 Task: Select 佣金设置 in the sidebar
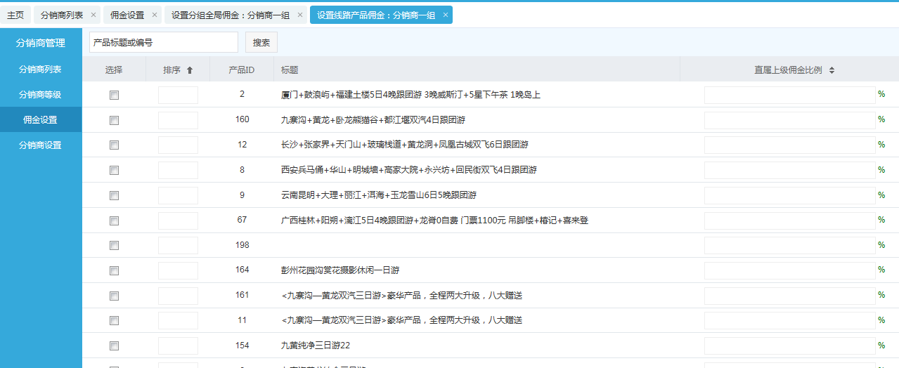tap(40, 120)
